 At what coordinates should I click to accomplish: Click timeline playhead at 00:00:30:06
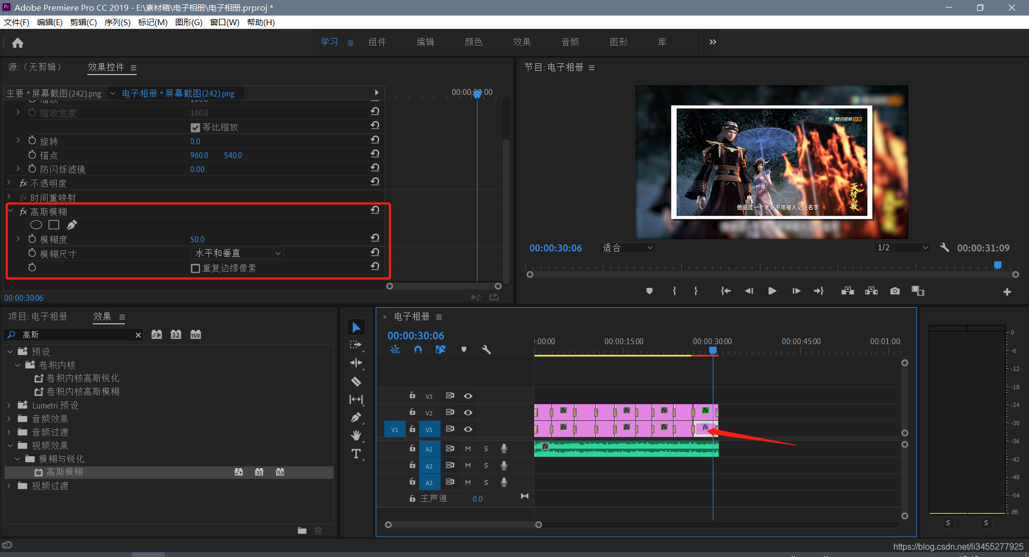point(713,351)
